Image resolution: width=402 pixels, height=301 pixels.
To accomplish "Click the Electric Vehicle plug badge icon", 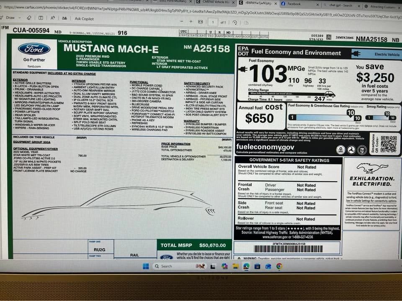I will pyautogui.click(x=356, y=54).
